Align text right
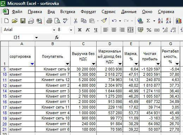The height and width of the screenshot is (135, 183). pyautogui.click(x=122, y=30)
